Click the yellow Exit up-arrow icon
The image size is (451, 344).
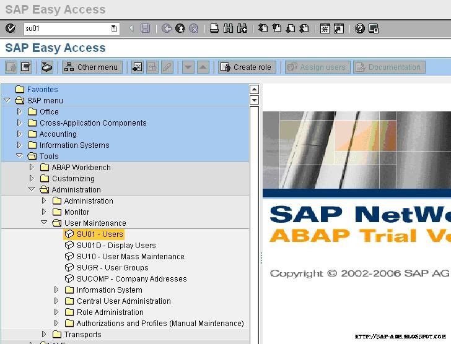pos(180,28)
